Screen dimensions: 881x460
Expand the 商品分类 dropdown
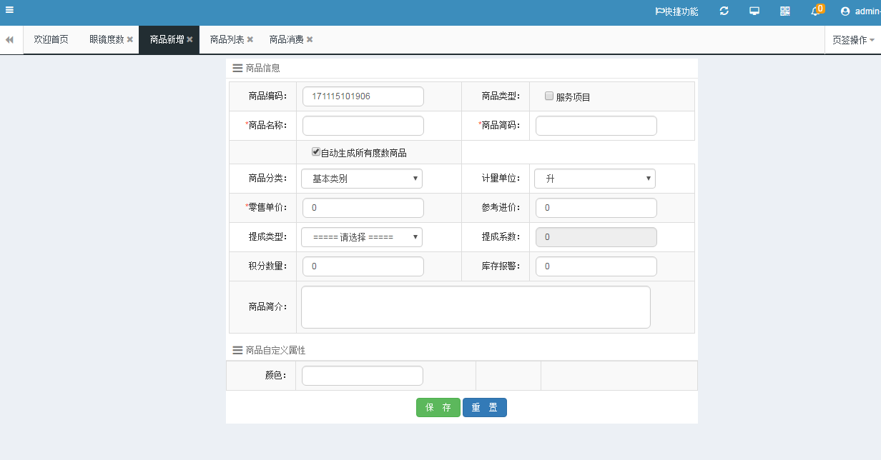coord(362,179)
